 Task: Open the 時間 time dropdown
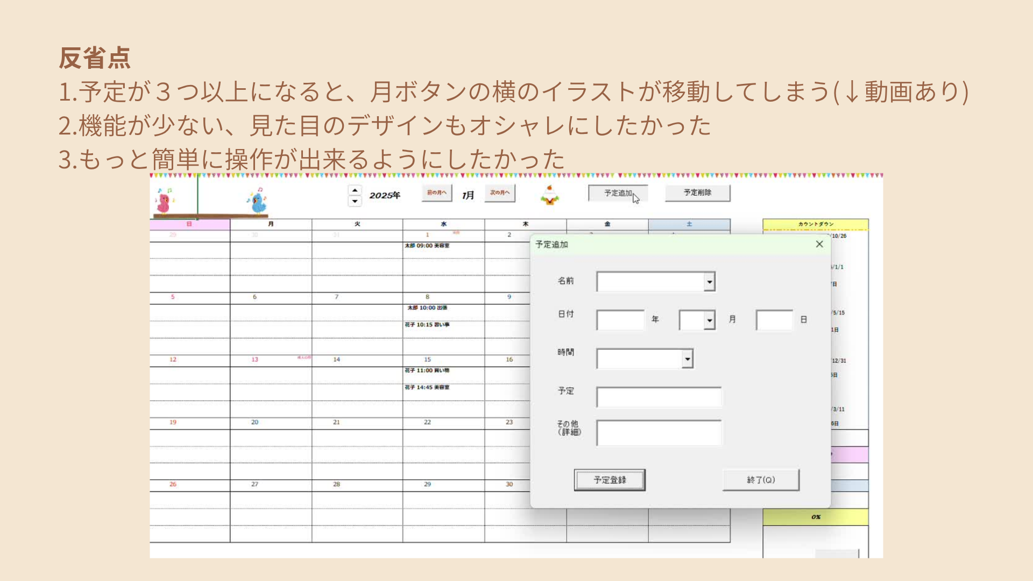[687, 359]
